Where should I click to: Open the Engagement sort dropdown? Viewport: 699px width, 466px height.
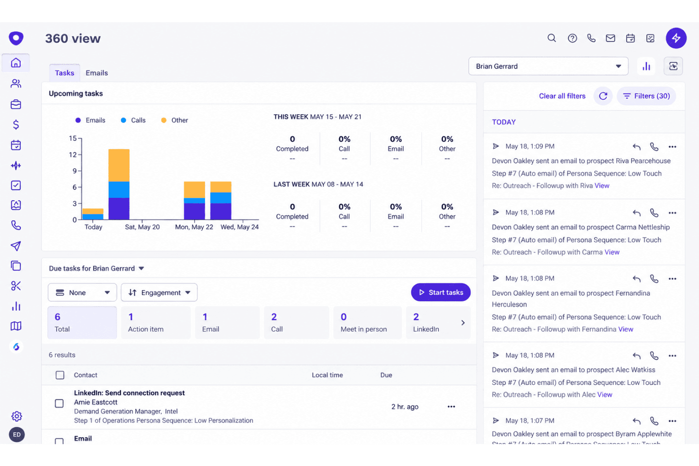[x=159, y=292]
